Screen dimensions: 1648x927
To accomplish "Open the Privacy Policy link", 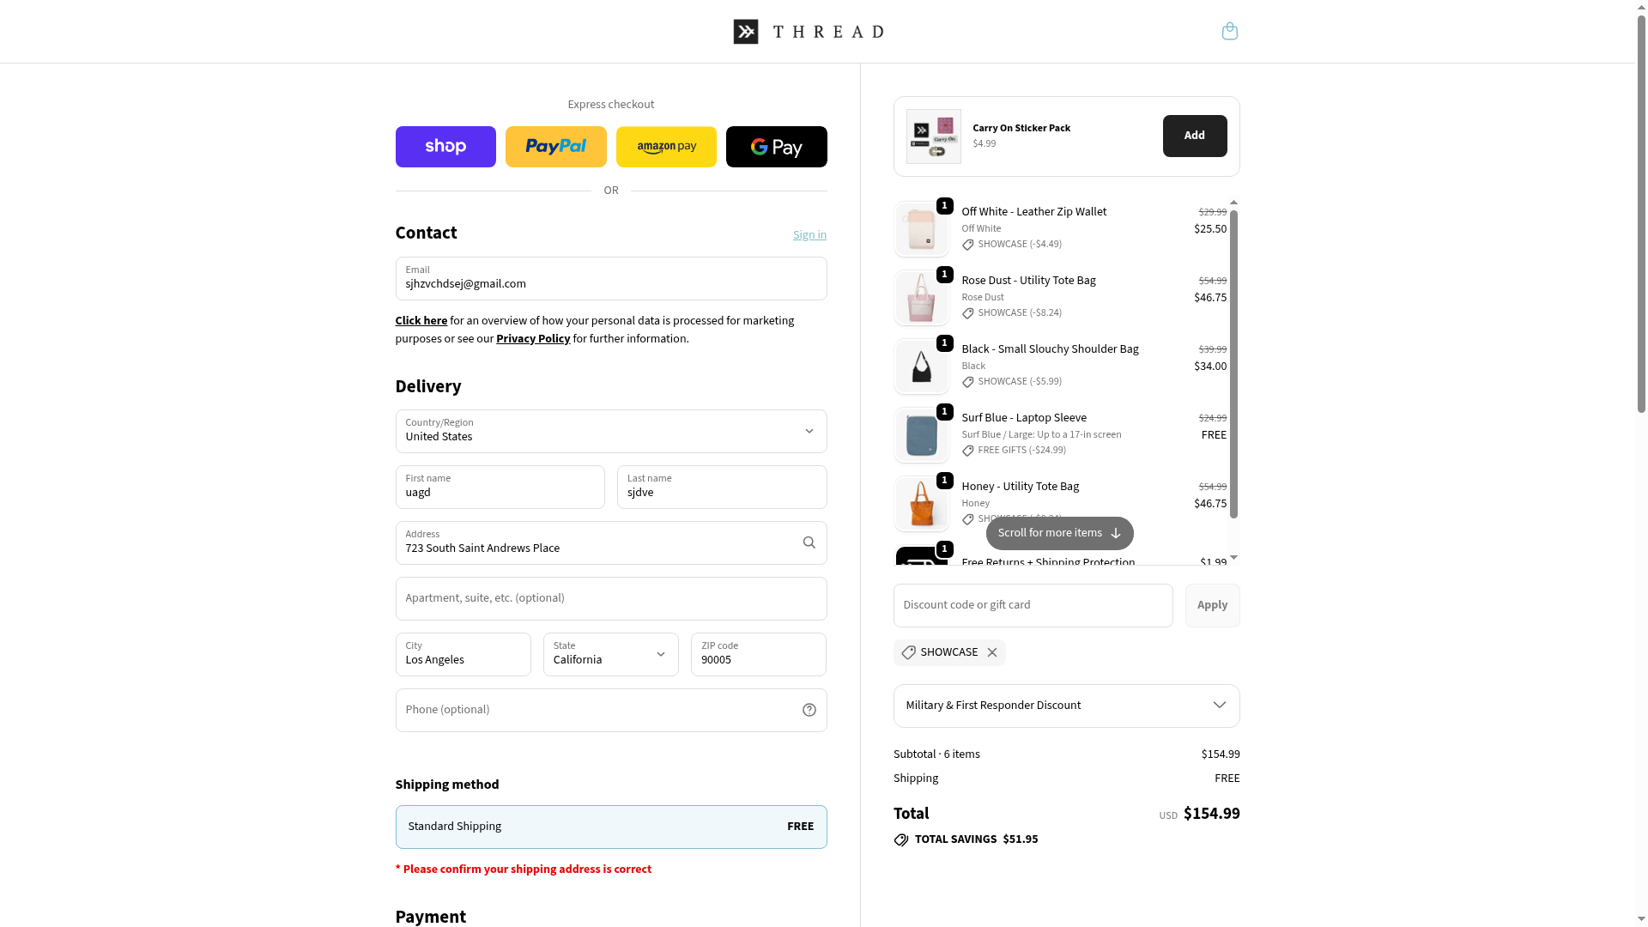I will tap(533, 339).
